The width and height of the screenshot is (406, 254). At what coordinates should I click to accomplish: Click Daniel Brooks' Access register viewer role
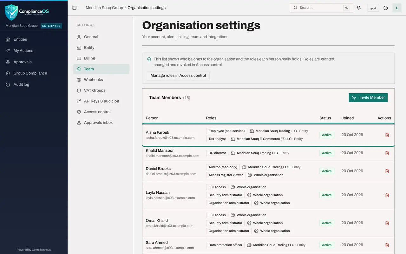click(x=226, y=175)
